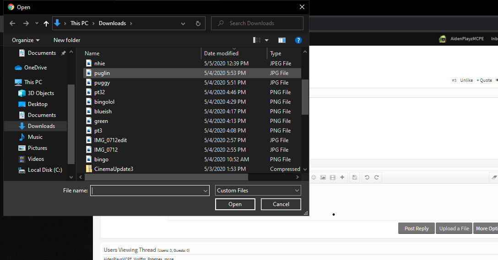This screenshot has height=260, width=498.
Task: Click Upload a File on forum page
Action: [x=454, y=228]
